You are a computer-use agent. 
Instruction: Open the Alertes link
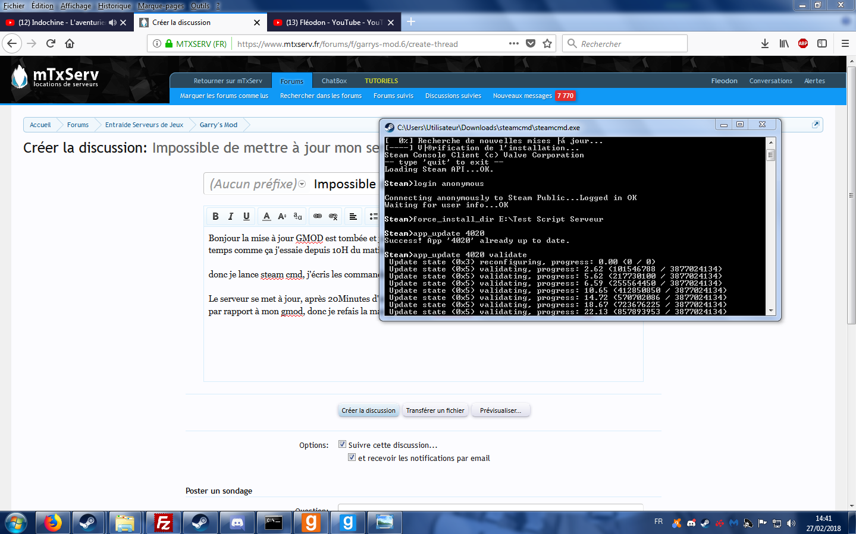point(814,81)
